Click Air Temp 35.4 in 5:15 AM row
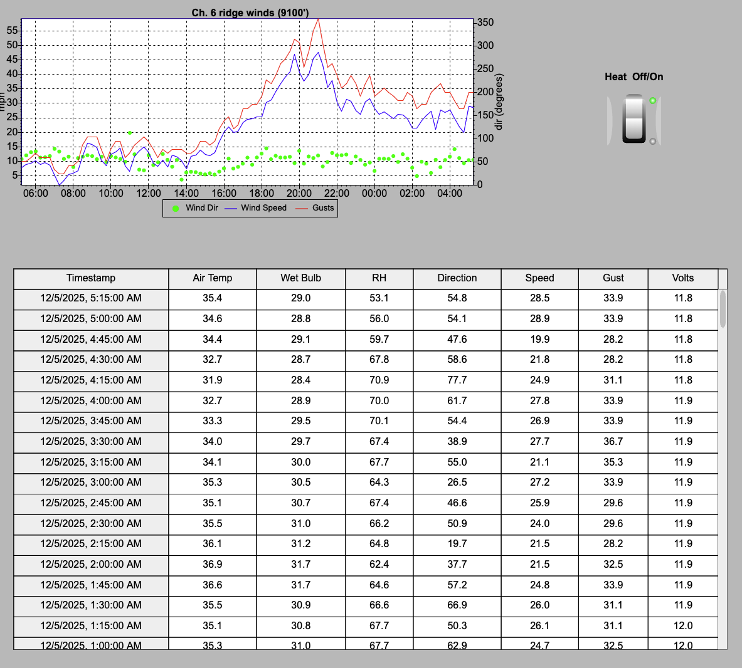Viewport: 742px width, 668px height. (213, 298)
